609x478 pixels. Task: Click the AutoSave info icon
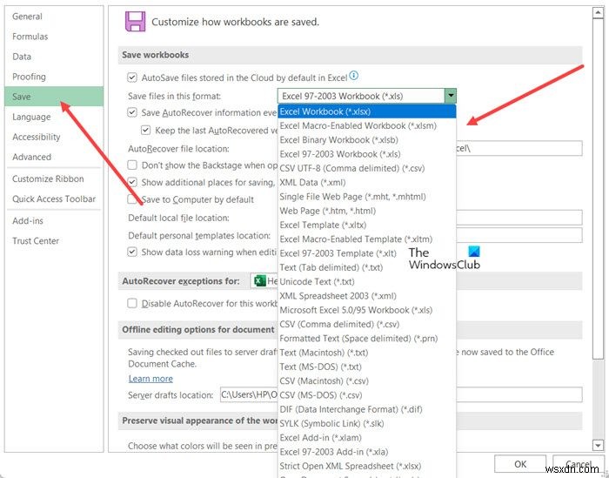point(353,76)
